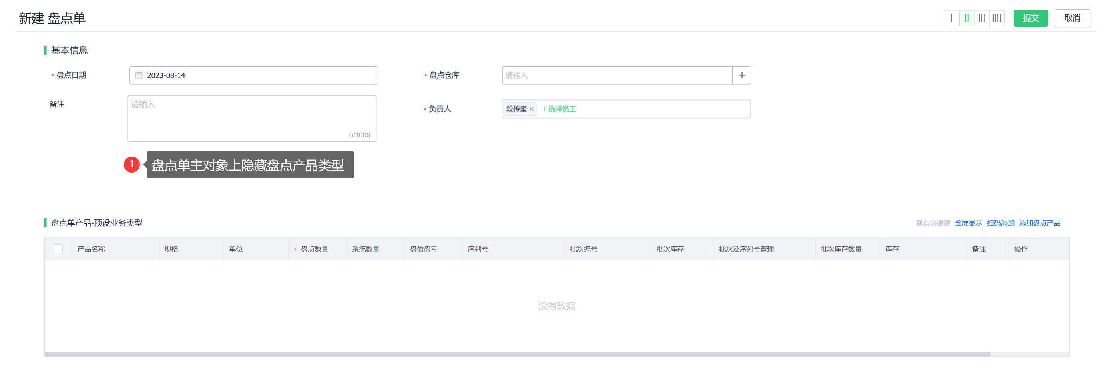Open the 盘点日期 calendar icon
The width and height of the screenshot is (1111, 367).
click(x=139, y=75)
